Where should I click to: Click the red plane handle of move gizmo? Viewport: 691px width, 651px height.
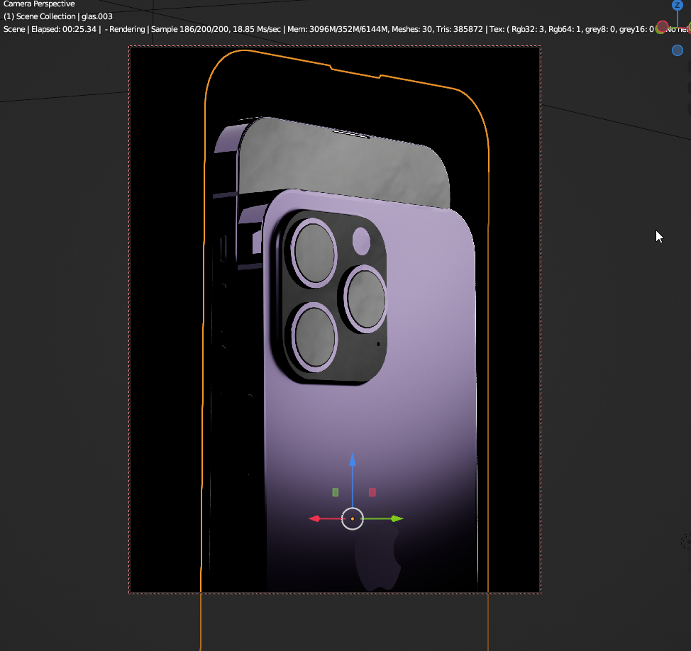click(372, 492)
